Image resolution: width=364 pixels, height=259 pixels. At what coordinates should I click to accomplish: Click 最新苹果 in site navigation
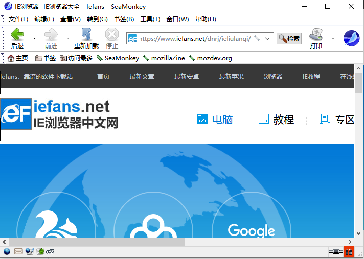point(232,76)
